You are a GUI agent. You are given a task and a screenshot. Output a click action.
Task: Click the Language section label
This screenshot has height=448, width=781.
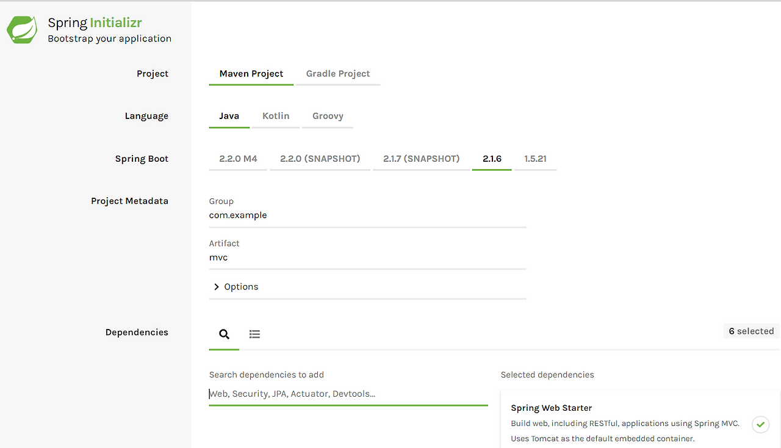(x=146, y=116)
